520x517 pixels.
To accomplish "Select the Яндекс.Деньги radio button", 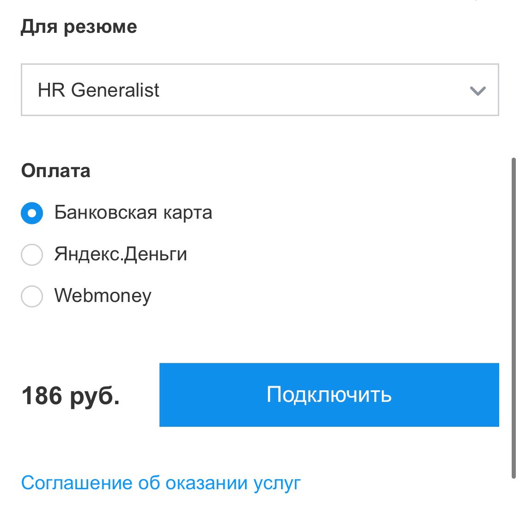I will (32, 255).
